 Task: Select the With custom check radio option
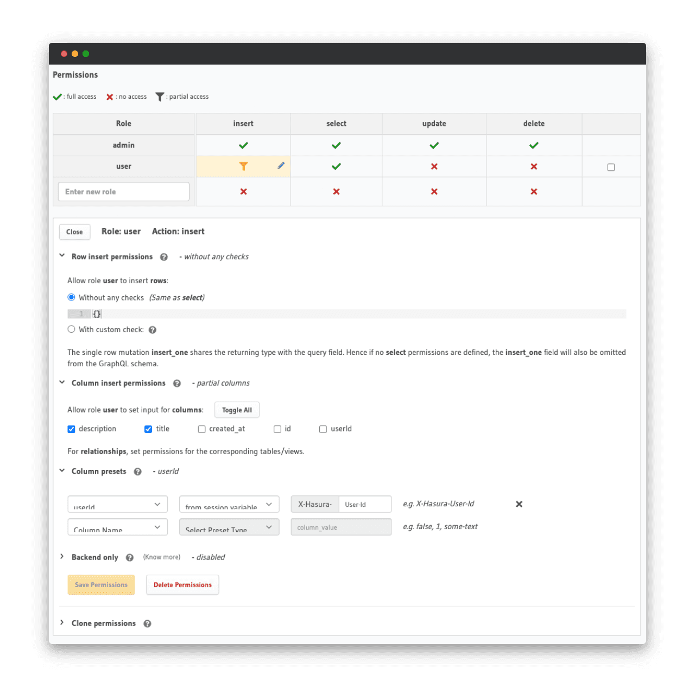tap(71, 329)
